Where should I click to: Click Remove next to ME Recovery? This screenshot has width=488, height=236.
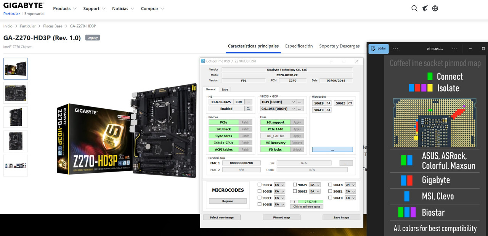click(x=297, y=143)
